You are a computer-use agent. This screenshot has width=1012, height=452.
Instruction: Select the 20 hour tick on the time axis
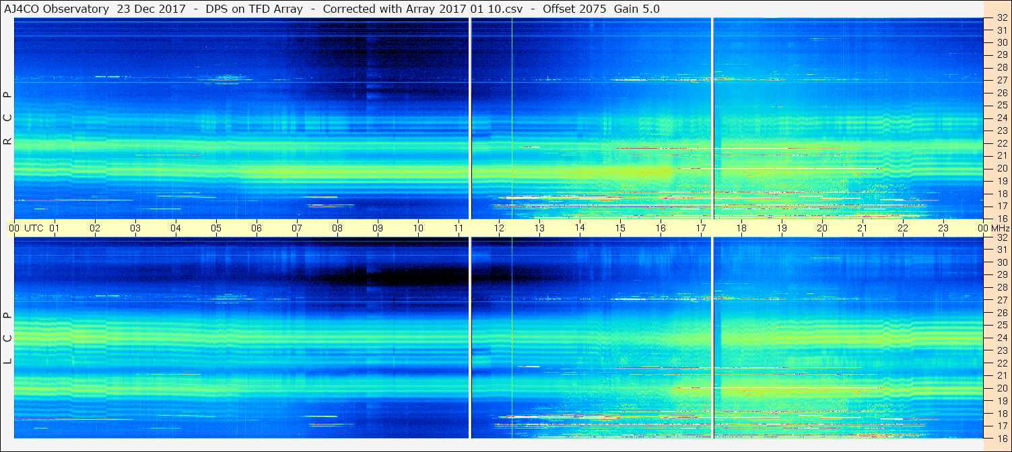pyautogui.click(x=822, y=228)
